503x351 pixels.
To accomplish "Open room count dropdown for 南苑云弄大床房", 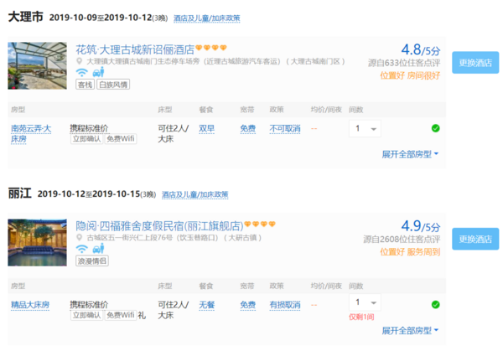I will pos(365,128).
